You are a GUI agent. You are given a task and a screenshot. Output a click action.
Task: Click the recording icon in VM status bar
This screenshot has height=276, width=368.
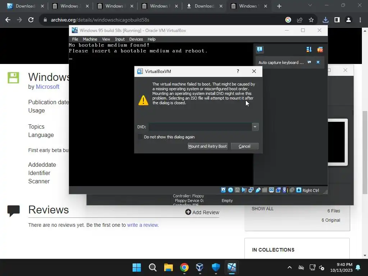tap(278, 190)
